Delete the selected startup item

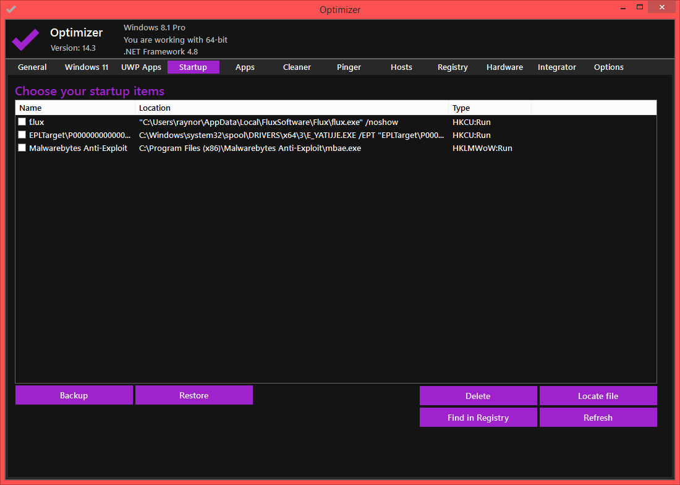[x=478, y=396]
